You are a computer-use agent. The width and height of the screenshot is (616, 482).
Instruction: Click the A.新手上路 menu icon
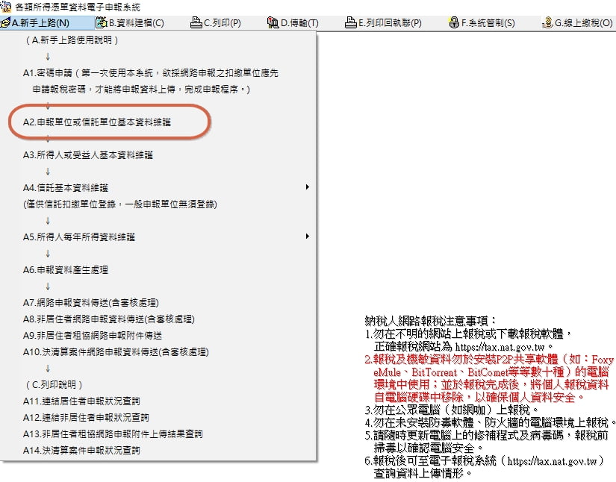click(5, 23)
